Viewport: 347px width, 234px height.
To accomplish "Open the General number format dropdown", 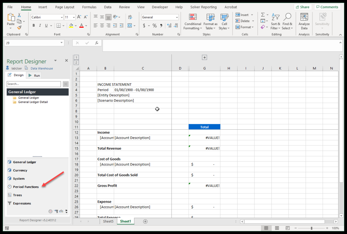I will pos(177,17).
